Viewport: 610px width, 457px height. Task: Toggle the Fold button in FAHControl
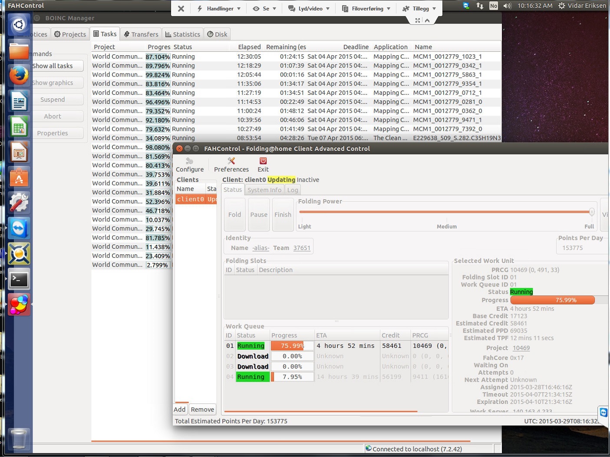tap(234, 215)
